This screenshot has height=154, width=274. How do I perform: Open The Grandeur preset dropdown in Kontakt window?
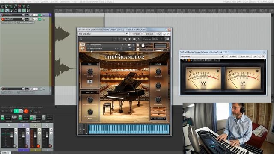pos(103,34)
